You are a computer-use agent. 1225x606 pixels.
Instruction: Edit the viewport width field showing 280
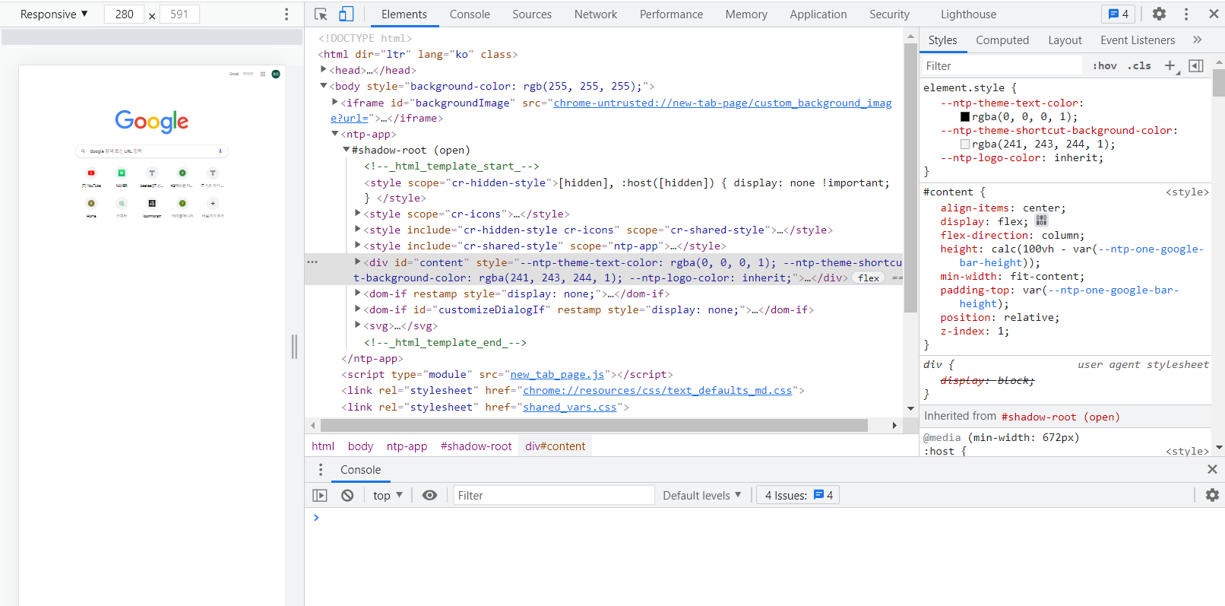(x=124, y=14)
